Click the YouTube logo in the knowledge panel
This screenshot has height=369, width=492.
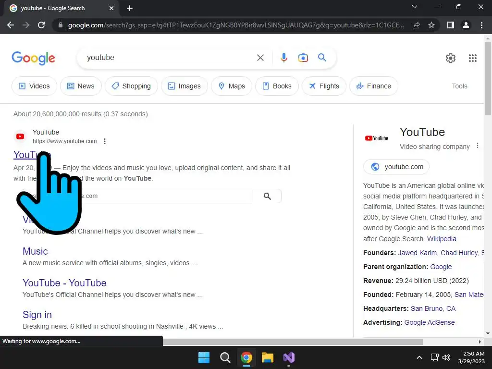click(x=377, y=138)
